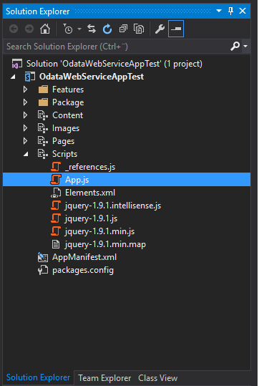
Task: Select the Images node
Action: coord(66,128)
